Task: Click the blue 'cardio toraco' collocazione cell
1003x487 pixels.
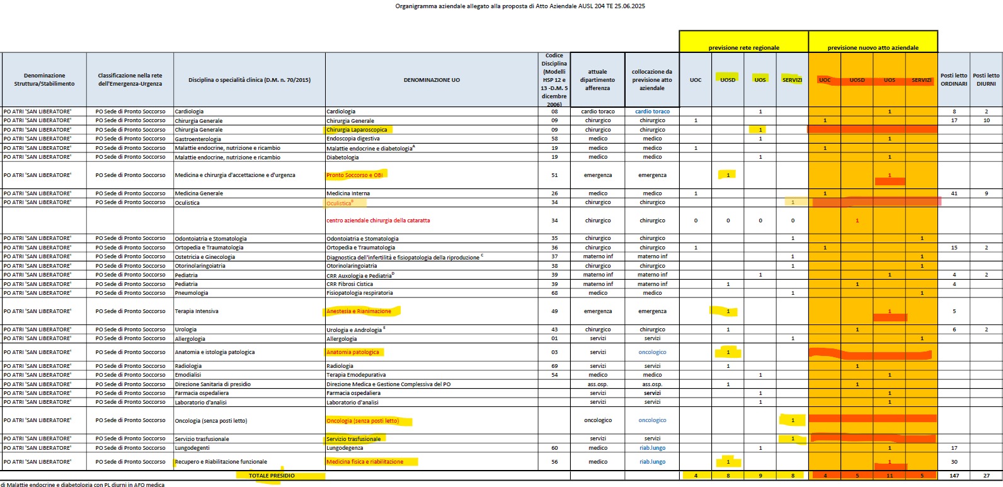Action: click(652, 112)
